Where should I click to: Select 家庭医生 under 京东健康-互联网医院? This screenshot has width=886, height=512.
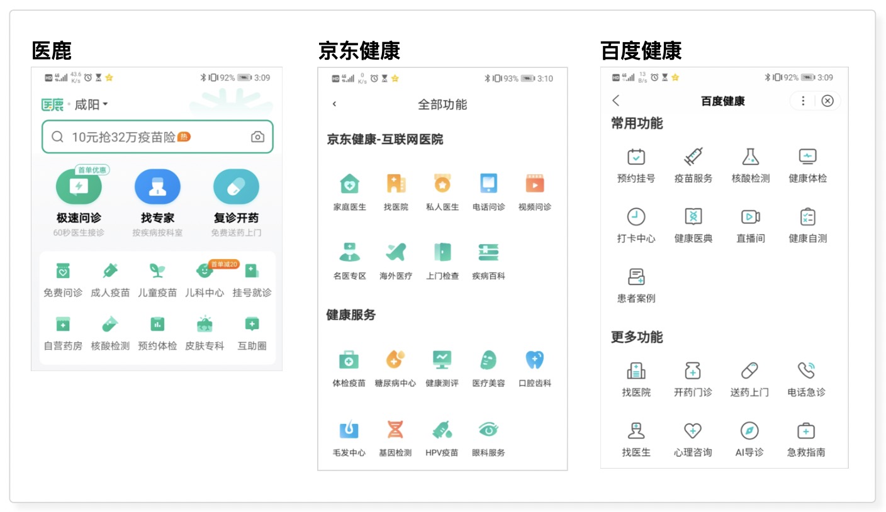[349, 190]
